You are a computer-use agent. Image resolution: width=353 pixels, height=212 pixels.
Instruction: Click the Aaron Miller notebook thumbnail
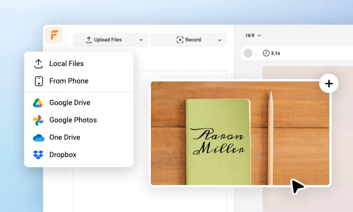[x=240, y=133]
